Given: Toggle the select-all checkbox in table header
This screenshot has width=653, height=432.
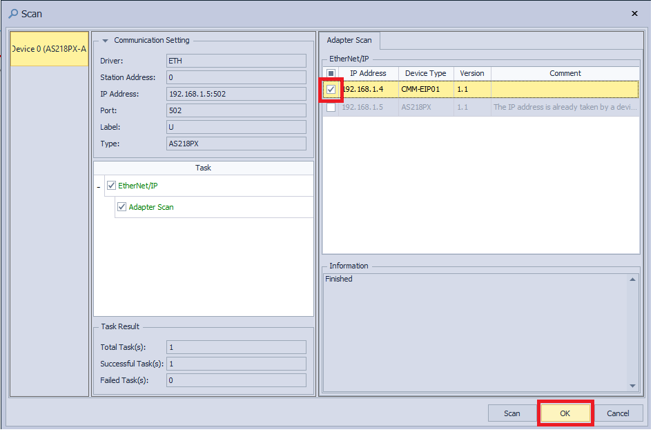Looking at the screenshot, I should pyautogui.click(x=331, y=73).
